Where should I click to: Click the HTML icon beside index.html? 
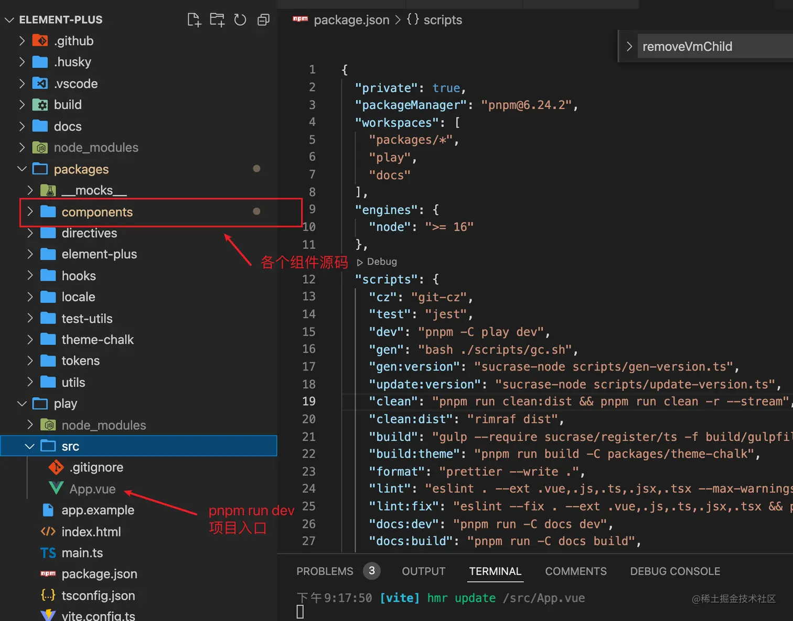click(48, 531)
